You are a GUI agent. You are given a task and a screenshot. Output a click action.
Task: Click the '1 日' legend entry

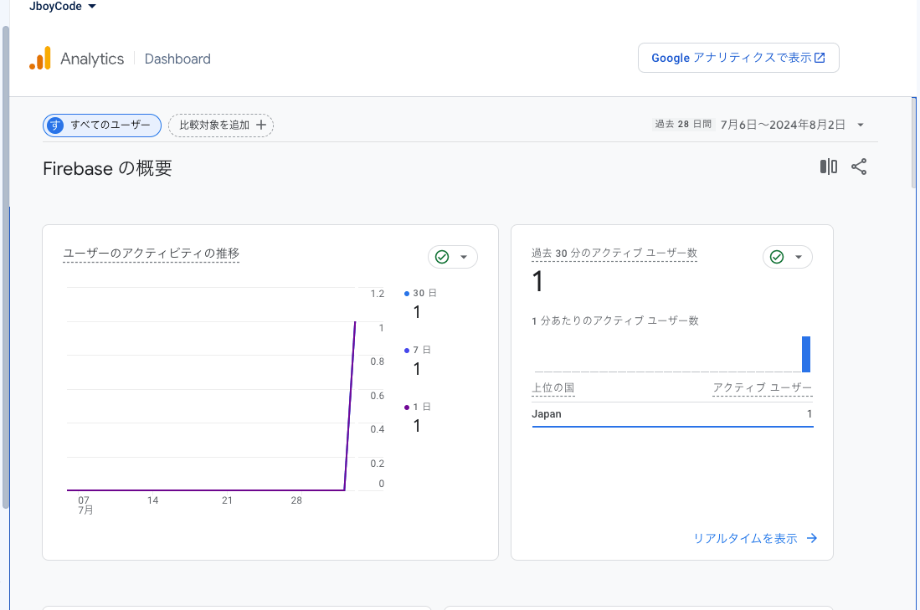[x=417, y=407]
